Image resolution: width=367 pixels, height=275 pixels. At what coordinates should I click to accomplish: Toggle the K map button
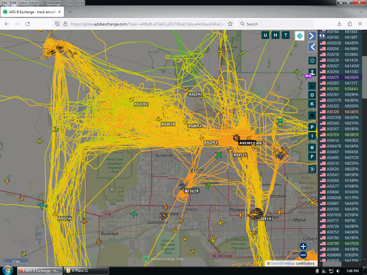click(312, 104)
